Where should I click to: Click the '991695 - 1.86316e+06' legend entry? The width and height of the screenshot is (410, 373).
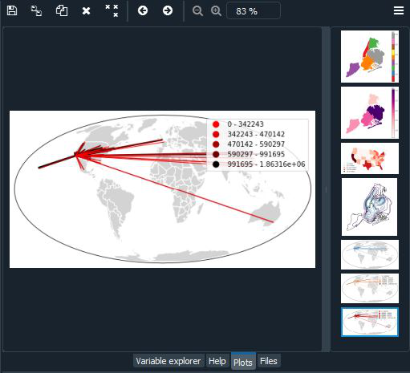pos(258,164)
